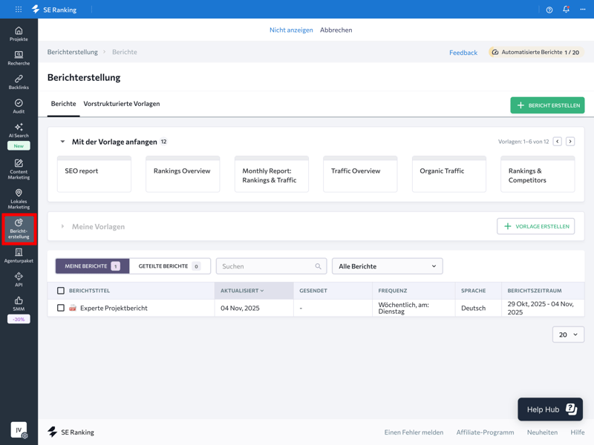594x445 pixels.
Task: Check the Experte Projektbericht row checkbox
Action: [61, 308]
